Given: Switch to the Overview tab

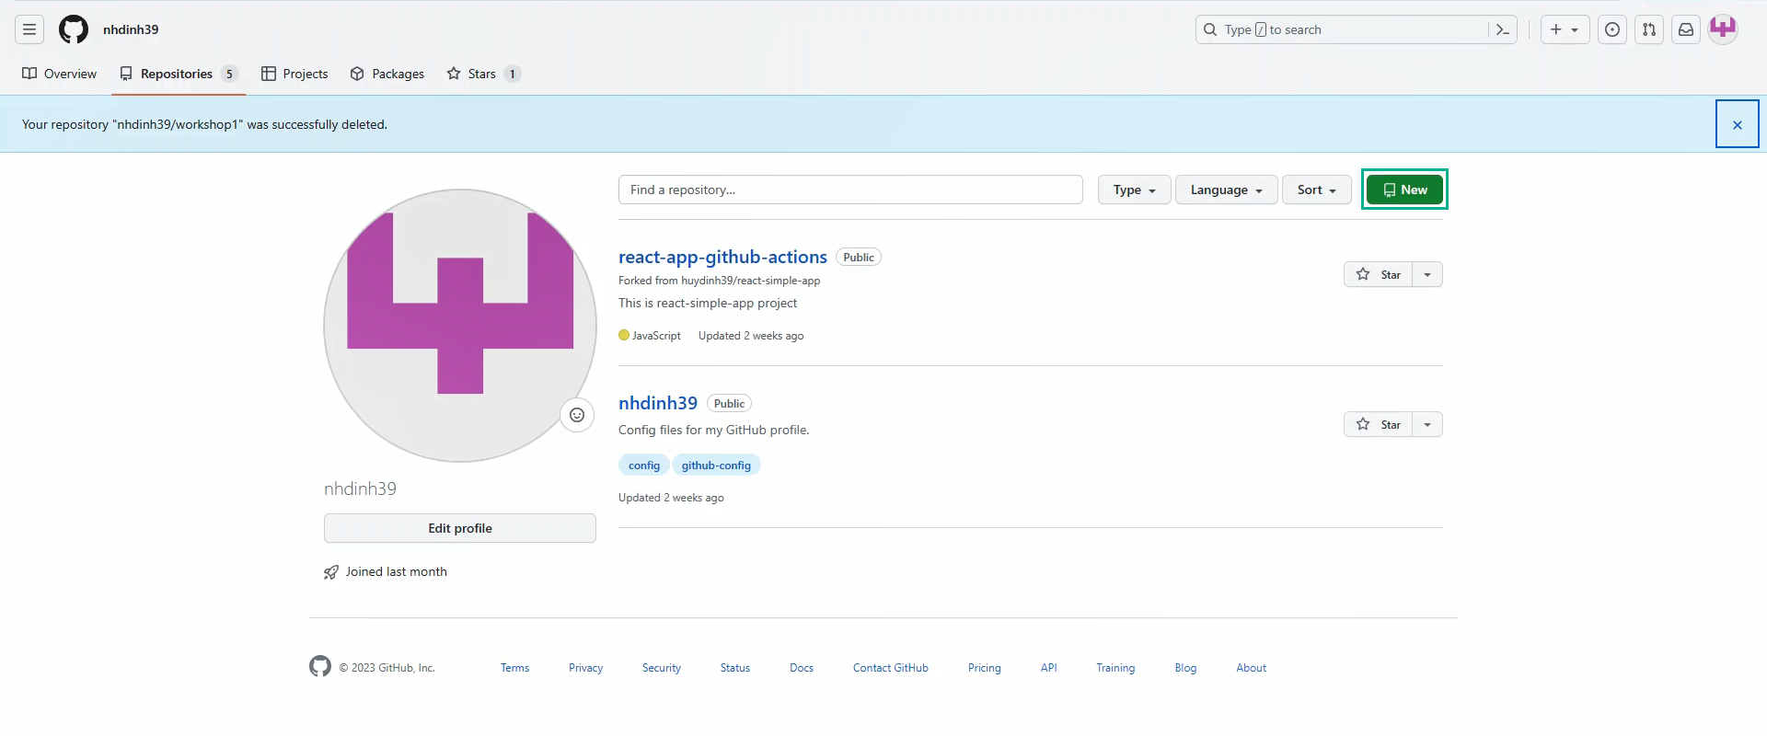Looking at the screenshot, I should [x=59, y=74].
